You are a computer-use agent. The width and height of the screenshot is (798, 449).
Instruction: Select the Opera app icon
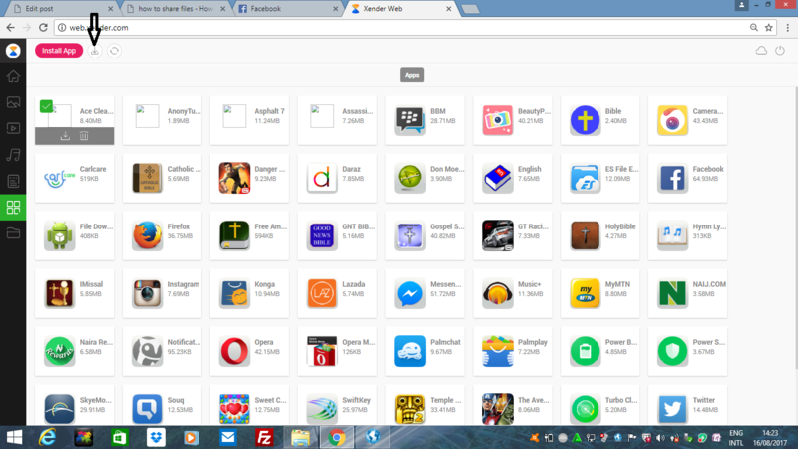[234, 351]
